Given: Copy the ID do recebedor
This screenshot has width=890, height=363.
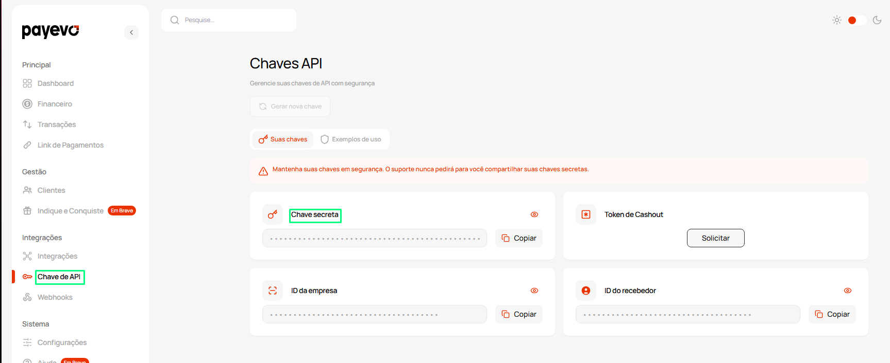Looking at the screenshot, I should [832, 314].
